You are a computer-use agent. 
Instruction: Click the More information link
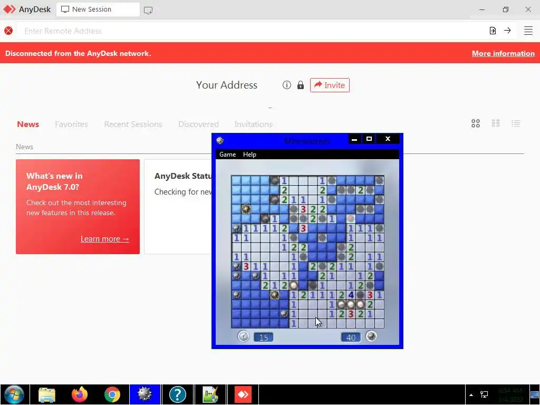coord(503,53)
